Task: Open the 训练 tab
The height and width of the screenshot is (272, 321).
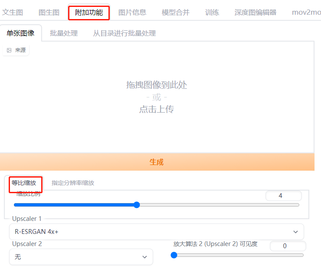Action: [x=212, y=13]
